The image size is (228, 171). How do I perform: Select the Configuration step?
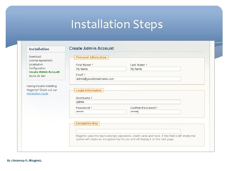click(37, 68)
